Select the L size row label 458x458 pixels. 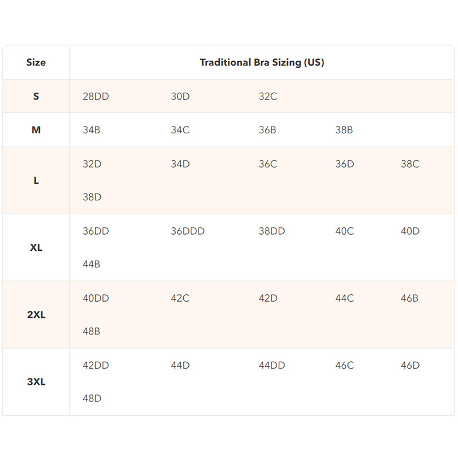pos(36,180)
